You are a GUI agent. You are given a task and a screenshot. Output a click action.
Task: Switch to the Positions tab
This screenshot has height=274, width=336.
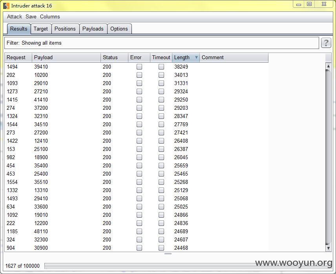65,29
